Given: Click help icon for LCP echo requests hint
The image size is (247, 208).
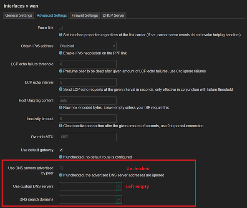Looking at the screenshot, I should [x=60, y=89].
